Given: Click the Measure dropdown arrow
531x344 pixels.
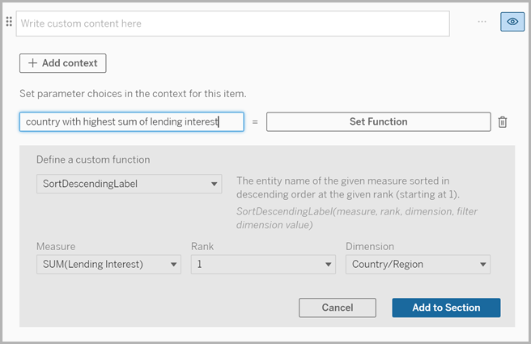Looking at the screenshot, I should click(174, 264).
